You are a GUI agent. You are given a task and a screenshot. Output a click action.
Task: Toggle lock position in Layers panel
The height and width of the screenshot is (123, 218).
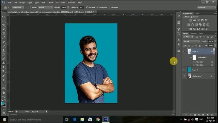[196, 46]
